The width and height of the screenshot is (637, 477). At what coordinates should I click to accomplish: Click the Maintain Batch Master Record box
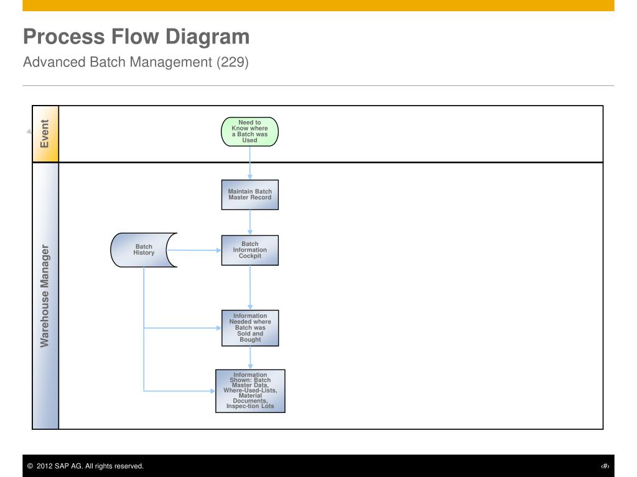tap(250, 194)
